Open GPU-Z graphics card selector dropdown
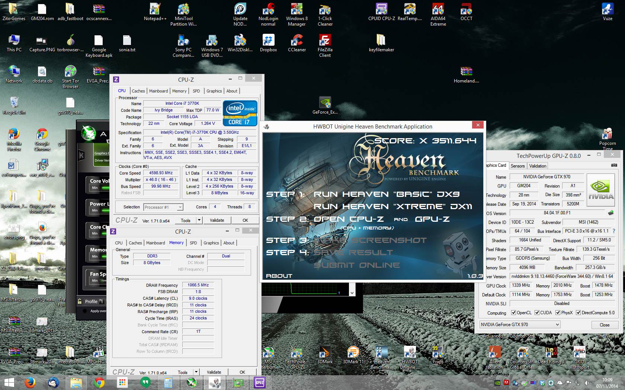This screenshot has width=625, height=390. pyautogui.click(x=520, y=325)
